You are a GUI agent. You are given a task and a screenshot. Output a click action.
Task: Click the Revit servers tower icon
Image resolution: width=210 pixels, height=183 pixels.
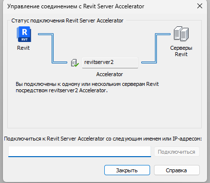pyautogui.click(x=181, y=34)
